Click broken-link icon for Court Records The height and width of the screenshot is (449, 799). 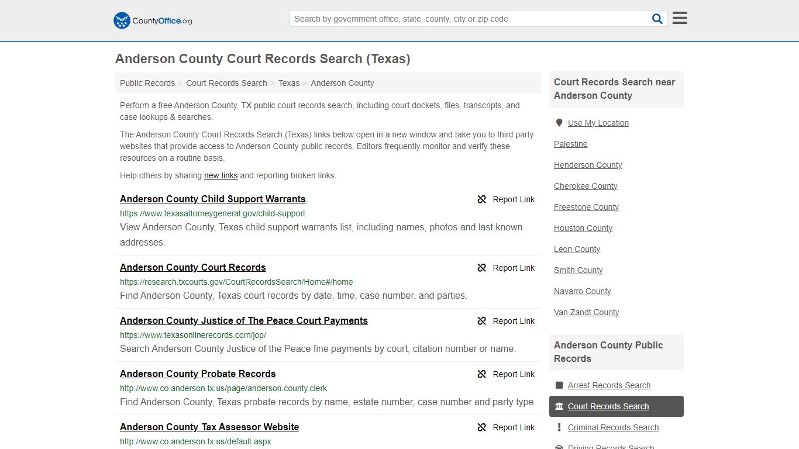(482, 268)
